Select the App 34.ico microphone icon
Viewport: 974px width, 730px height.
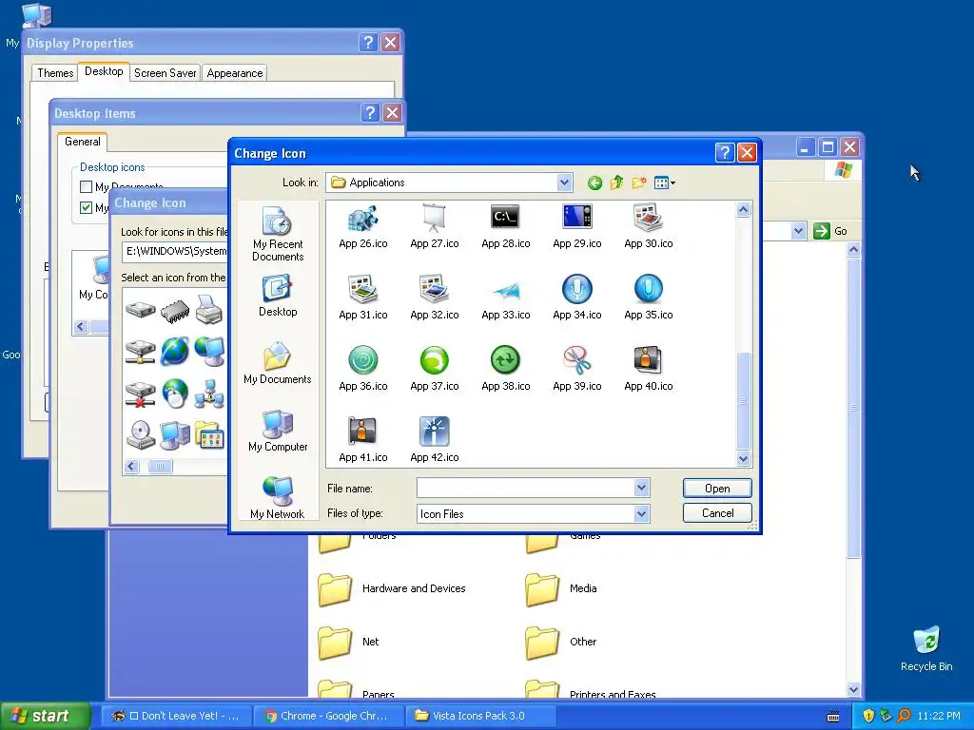[577, 298]
